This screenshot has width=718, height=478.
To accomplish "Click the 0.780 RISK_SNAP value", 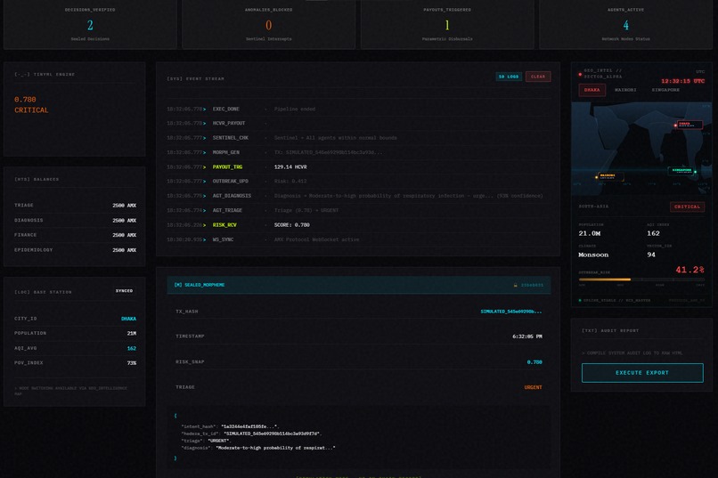I will click(534, 362).
